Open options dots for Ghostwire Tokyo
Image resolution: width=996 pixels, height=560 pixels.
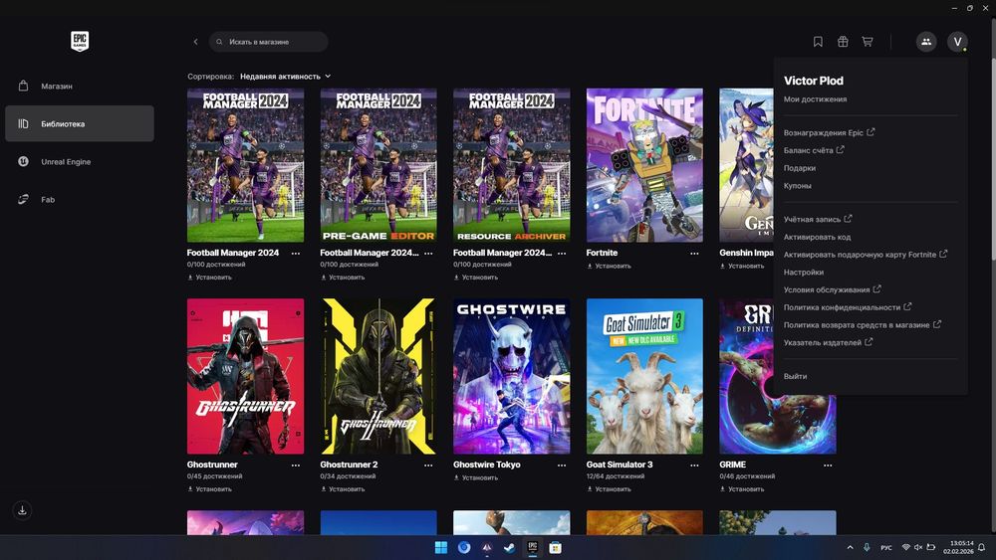pyautogui.click(x=562, y=465)
